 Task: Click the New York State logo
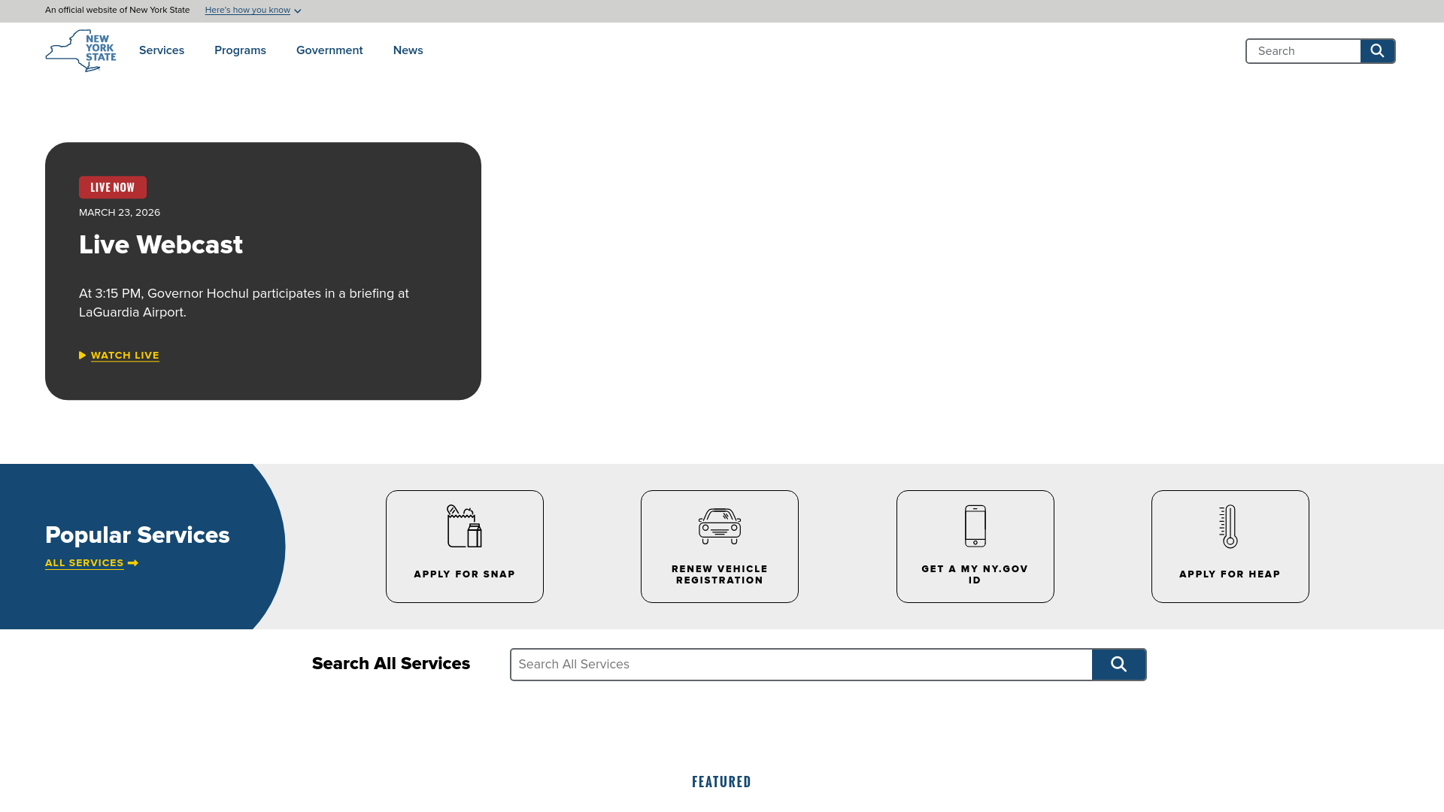point(80,50)
